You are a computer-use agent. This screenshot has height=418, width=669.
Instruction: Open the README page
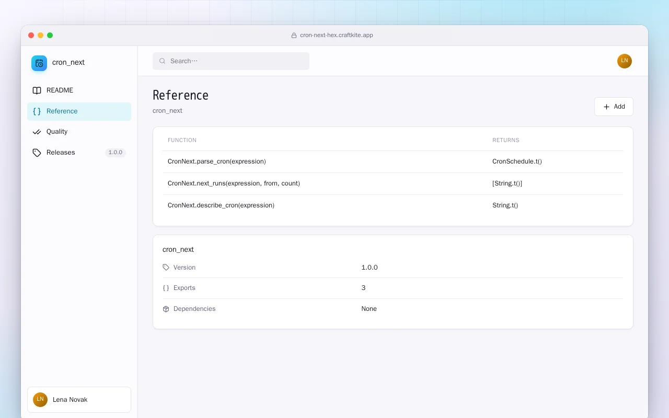(79, 90)
